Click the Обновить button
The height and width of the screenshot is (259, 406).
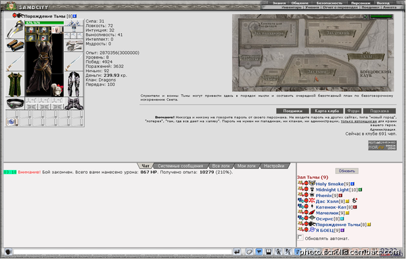pyautogui.click(x=346, y=171)
